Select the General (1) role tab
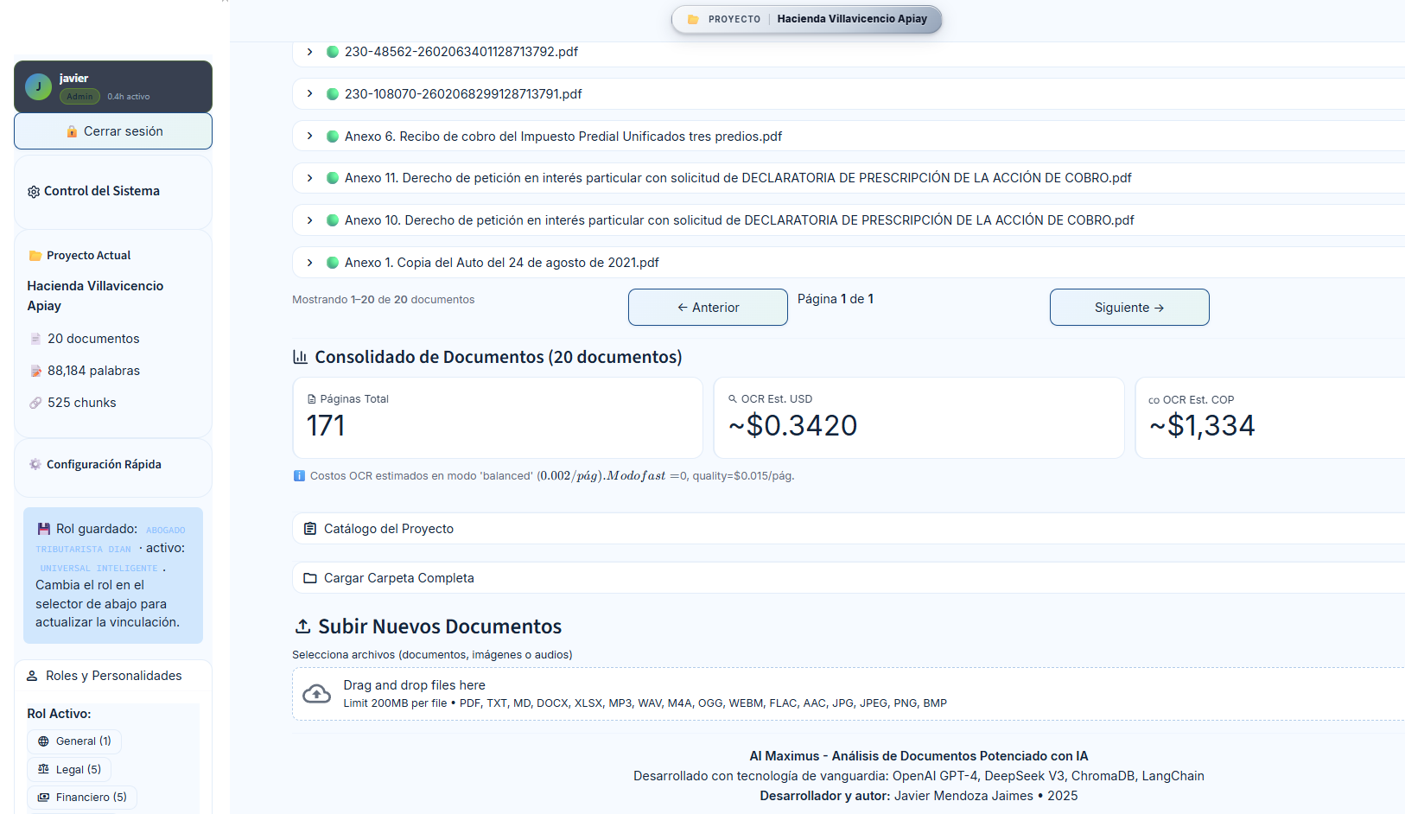This screenshot has width=1405, height=814. (74, 741)
